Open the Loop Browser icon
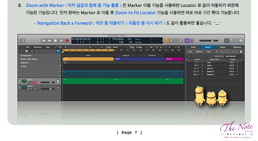The image size is (258, 141). click(236, 40)
